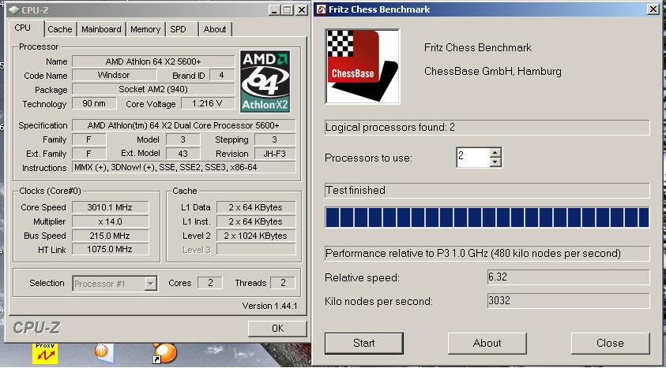Click the Package value Socket AM2 (940)
The width and height of the screenshot is (666, 368).
153,89
